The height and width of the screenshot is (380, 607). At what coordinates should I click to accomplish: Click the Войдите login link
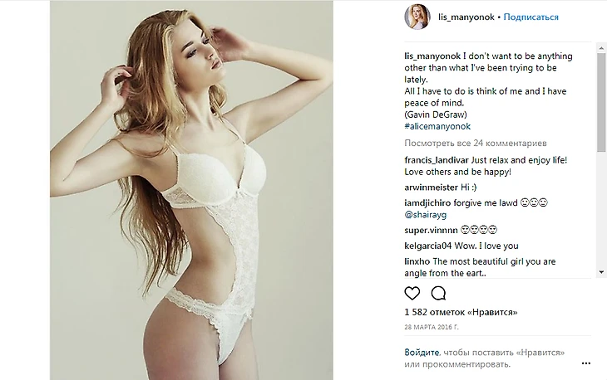(422, 352)
